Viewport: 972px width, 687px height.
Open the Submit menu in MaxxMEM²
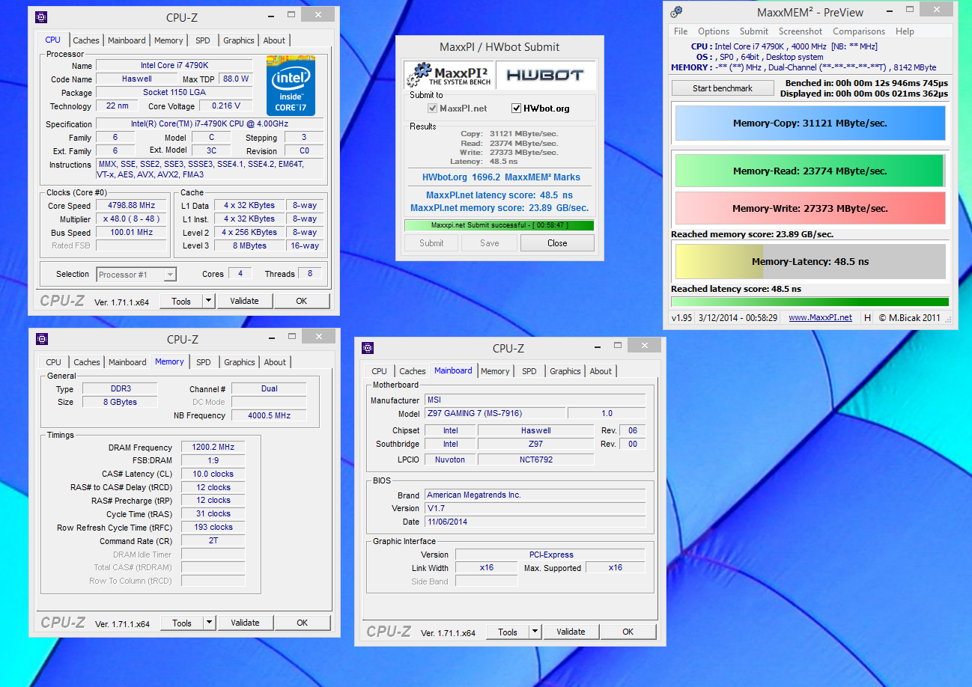(x=754, y=31)
